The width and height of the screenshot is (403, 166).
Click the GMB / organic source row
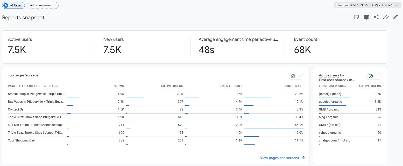[x=350, y=109]
